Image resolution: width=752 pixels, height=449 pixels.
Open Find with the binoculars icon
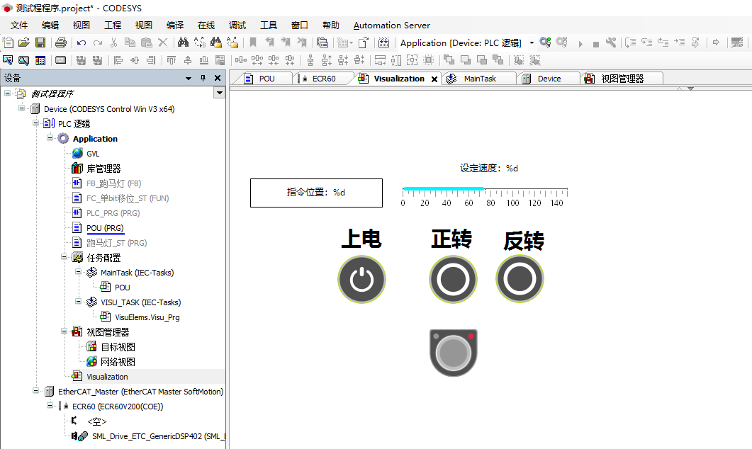point(183,42)
